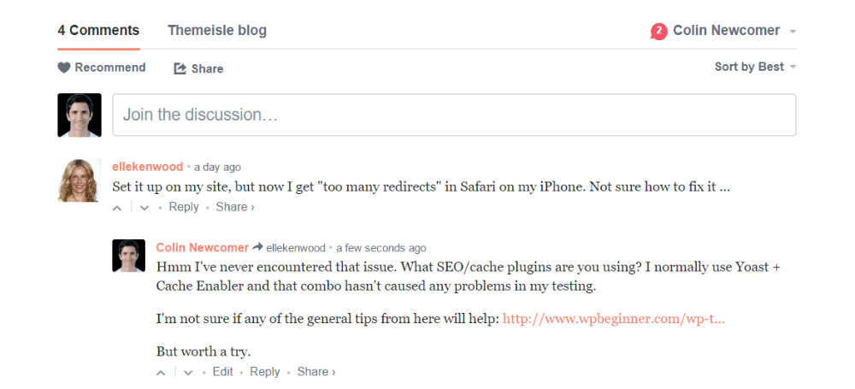The image size is (855, 389).
Task: Open the Sort by Best dropdown
Action: tap(755, 67)
